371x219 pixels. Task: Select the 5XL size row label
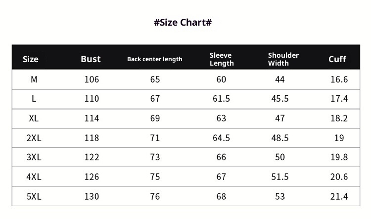tap(34, 196)
